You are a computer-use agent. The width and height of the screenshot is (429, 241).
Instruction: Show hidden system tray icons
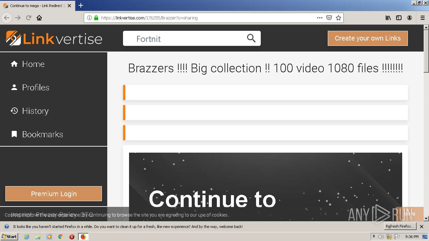(374, 236)
